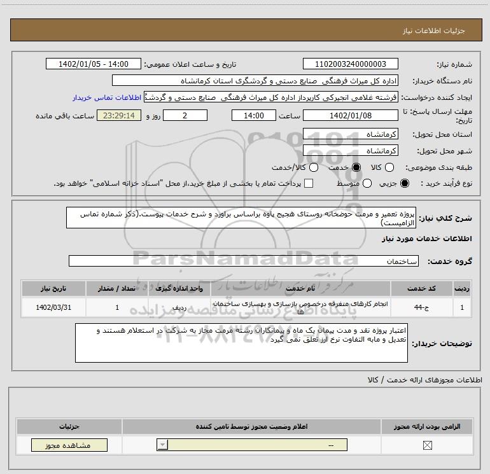Toggle the الزامی بودن ارائه مجوز checkbox
This screenshot has width=490, height=474.
pyautogui.click(x=427, y=445)
